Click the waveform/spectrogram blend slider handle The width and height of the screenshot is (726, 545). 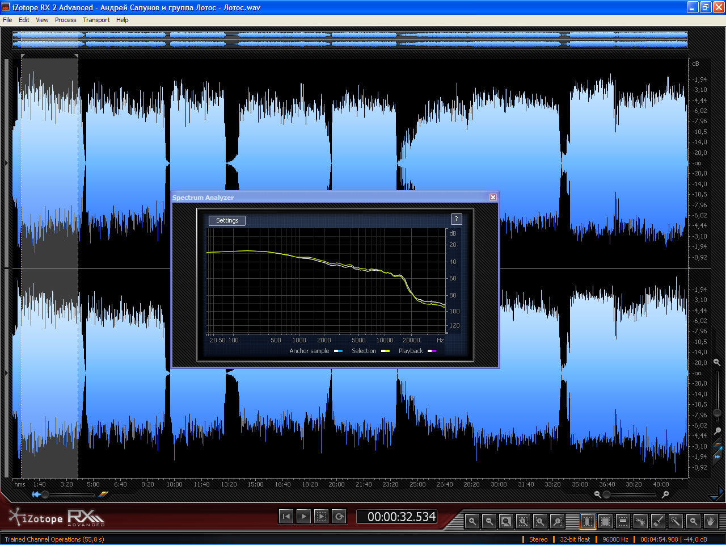click(45, 494)
